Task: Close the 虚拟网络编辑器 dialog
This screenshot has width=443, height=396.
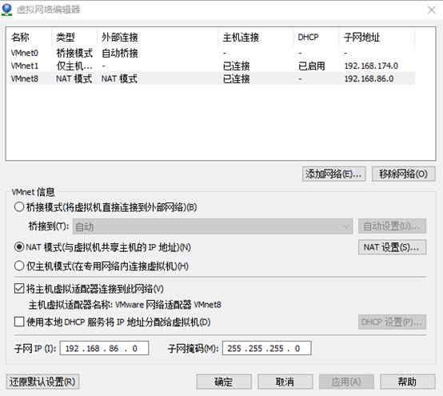Action: pos(431,10)
